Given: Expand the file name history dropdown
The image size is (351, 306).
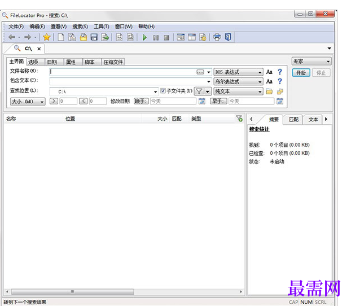Looking at the screenshot, I should (209, 72).
